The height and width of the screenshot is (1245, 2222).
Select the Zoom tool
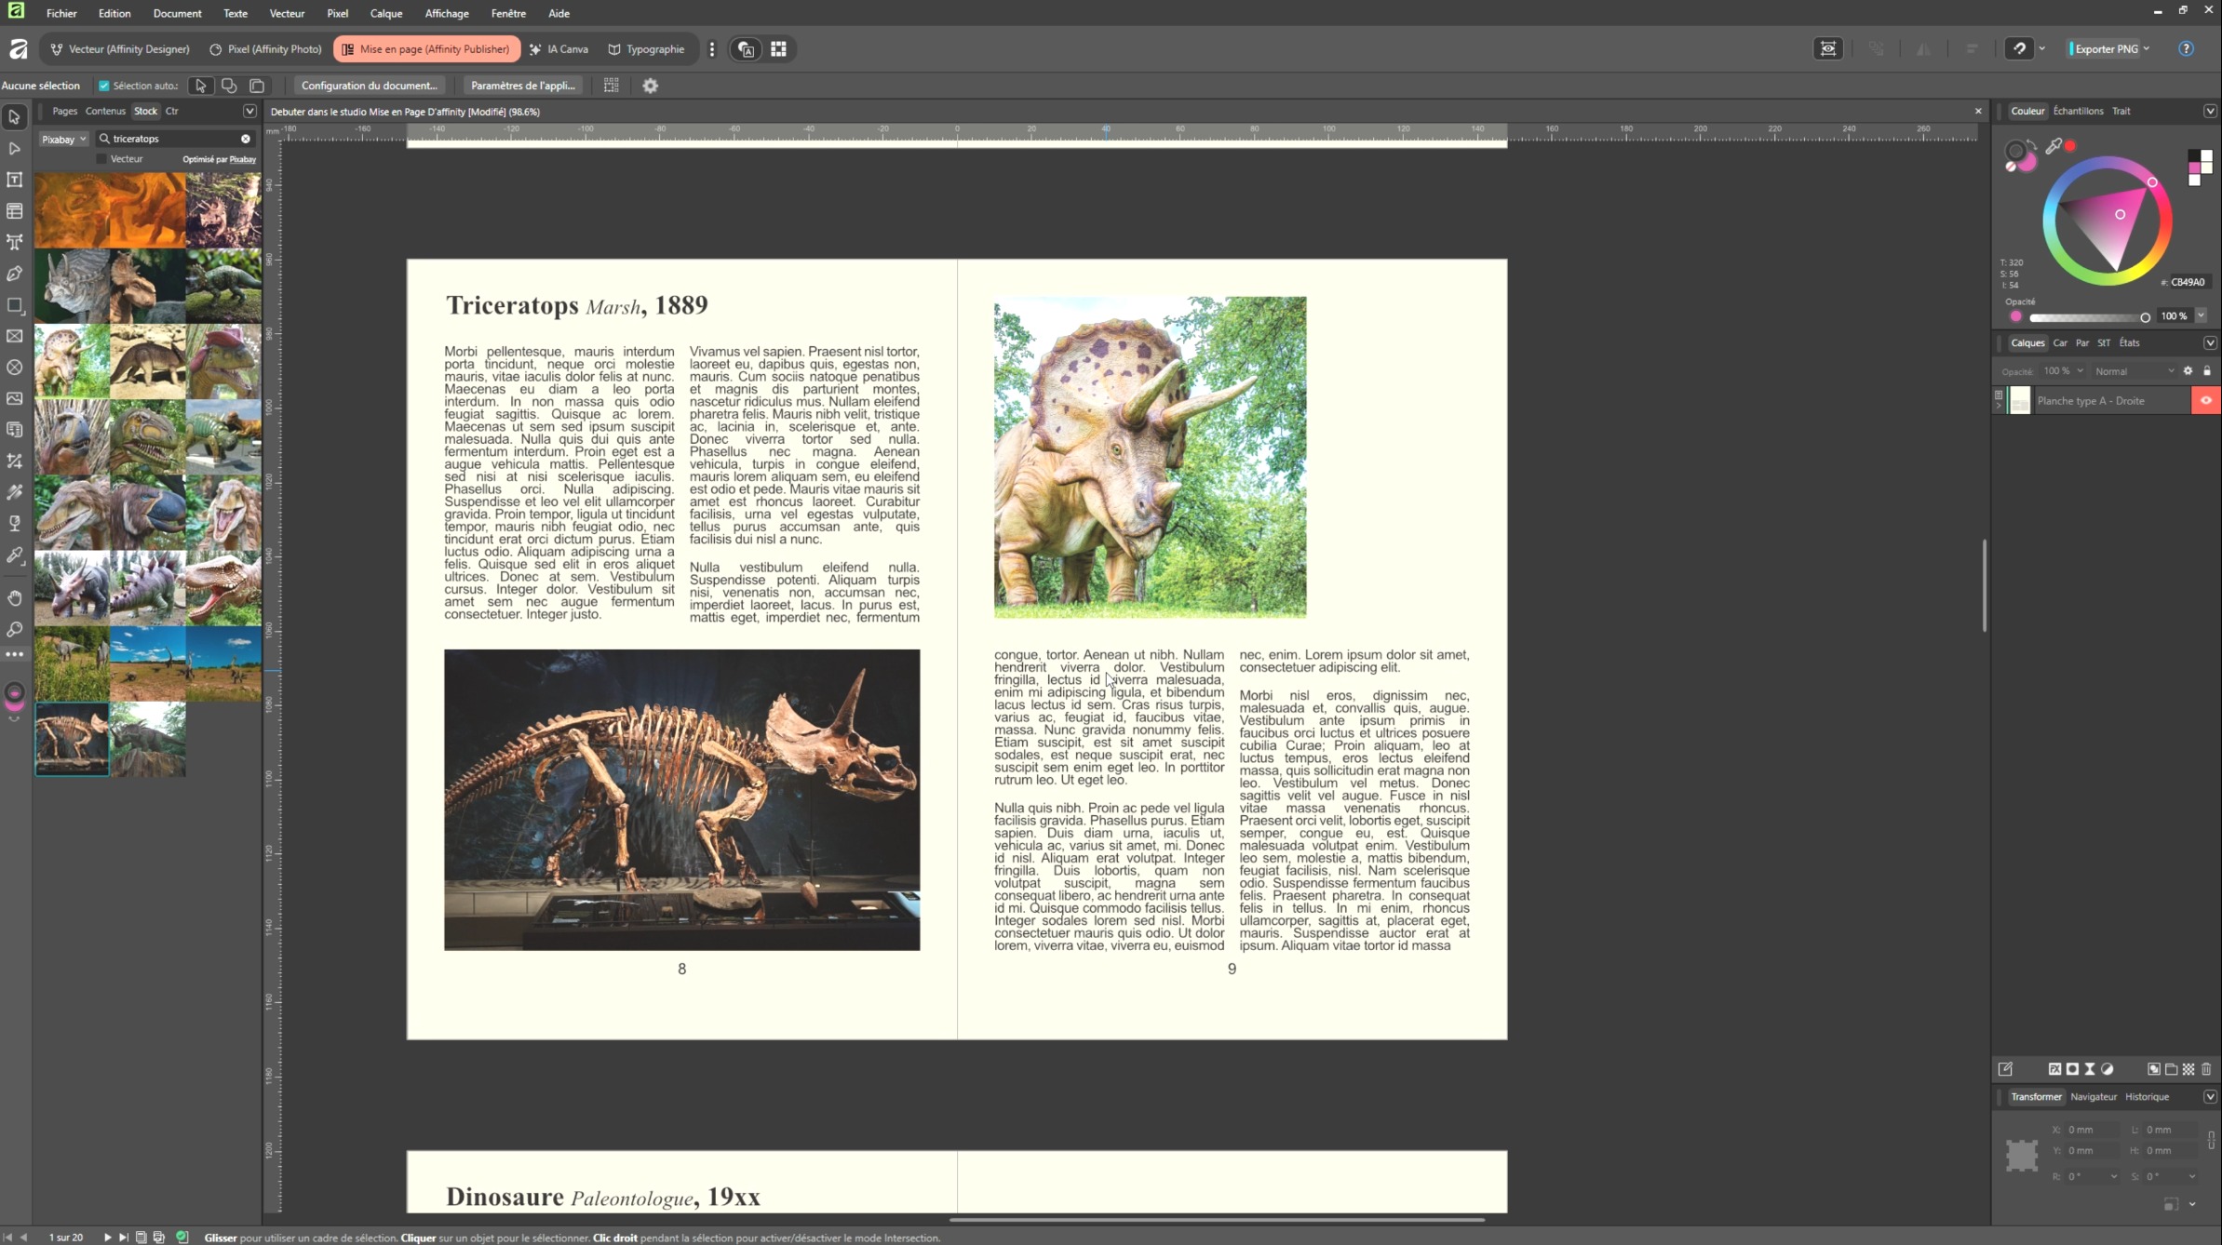pyautogui.click(x=15, y=630)
